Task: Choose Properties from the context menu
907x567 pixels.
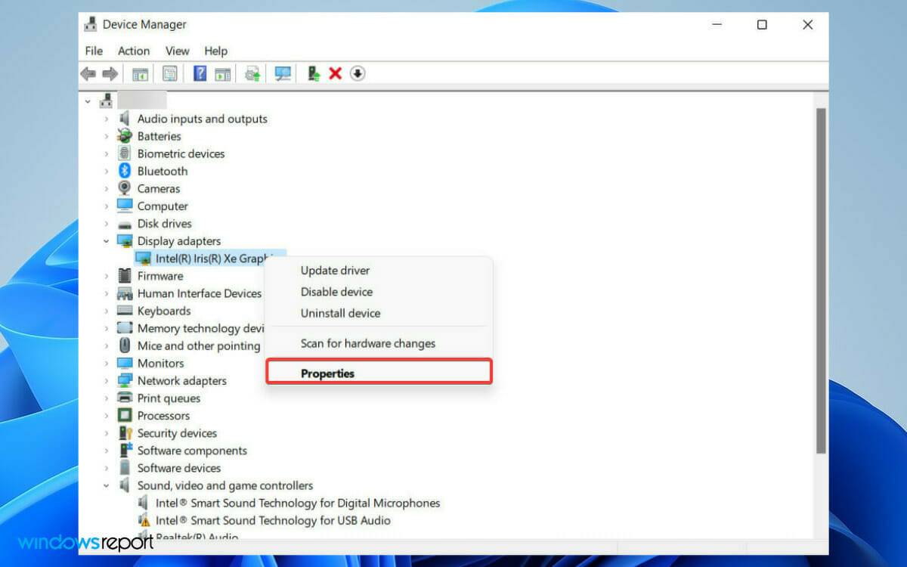Action: tap(328, 372)
